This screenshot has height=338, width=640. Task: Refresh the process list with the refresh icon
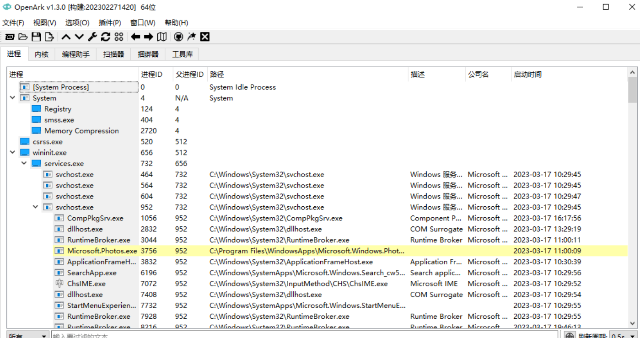point(105,37)
